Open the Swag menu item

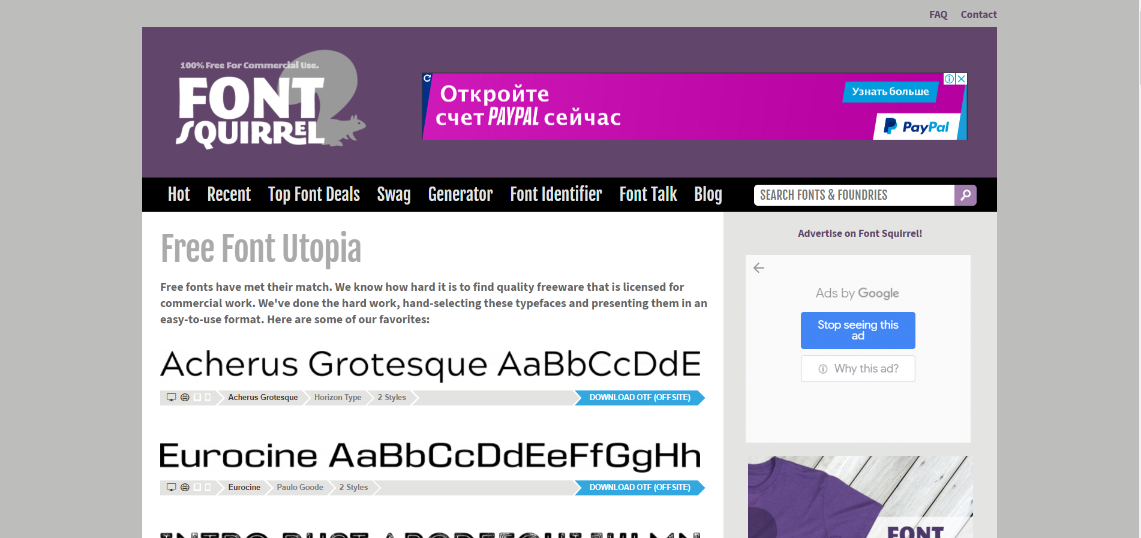[x=394, y=194]
